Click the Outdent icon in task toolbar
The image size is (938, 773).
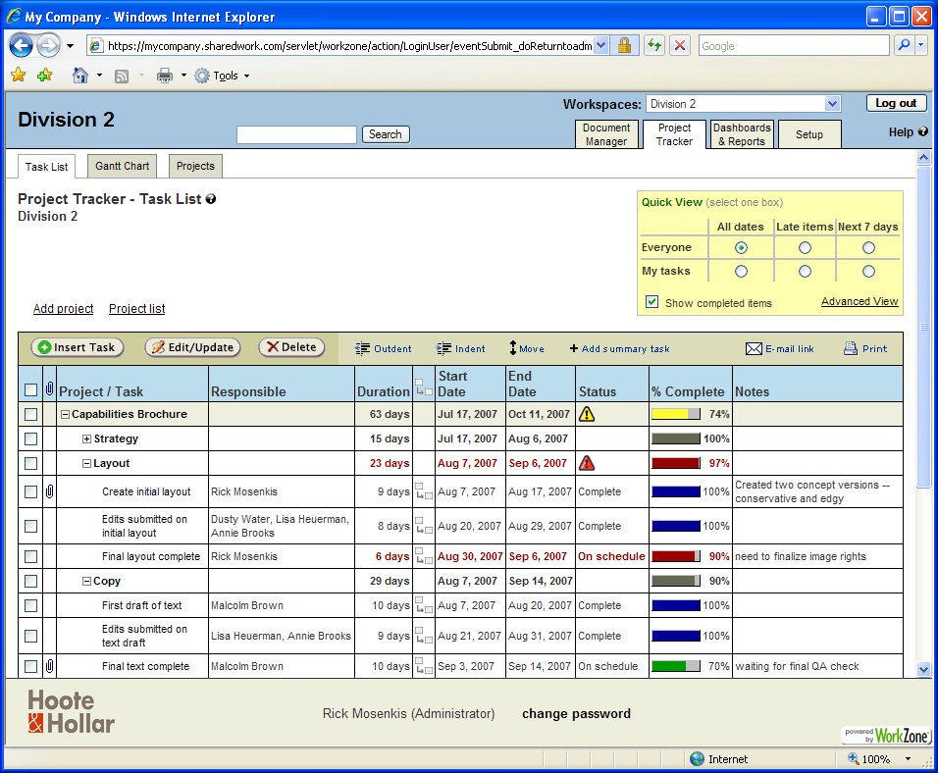362,348
